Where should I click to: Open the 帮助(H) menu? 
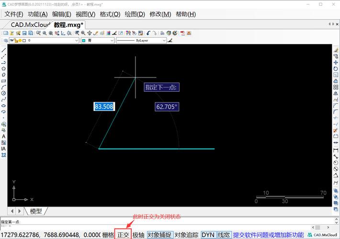186,14
